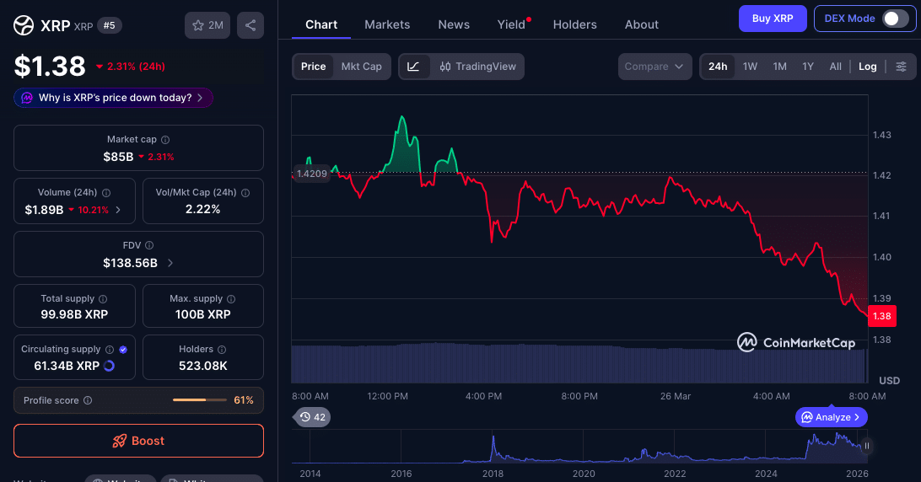Open the Chart tab

click(321, 24)
